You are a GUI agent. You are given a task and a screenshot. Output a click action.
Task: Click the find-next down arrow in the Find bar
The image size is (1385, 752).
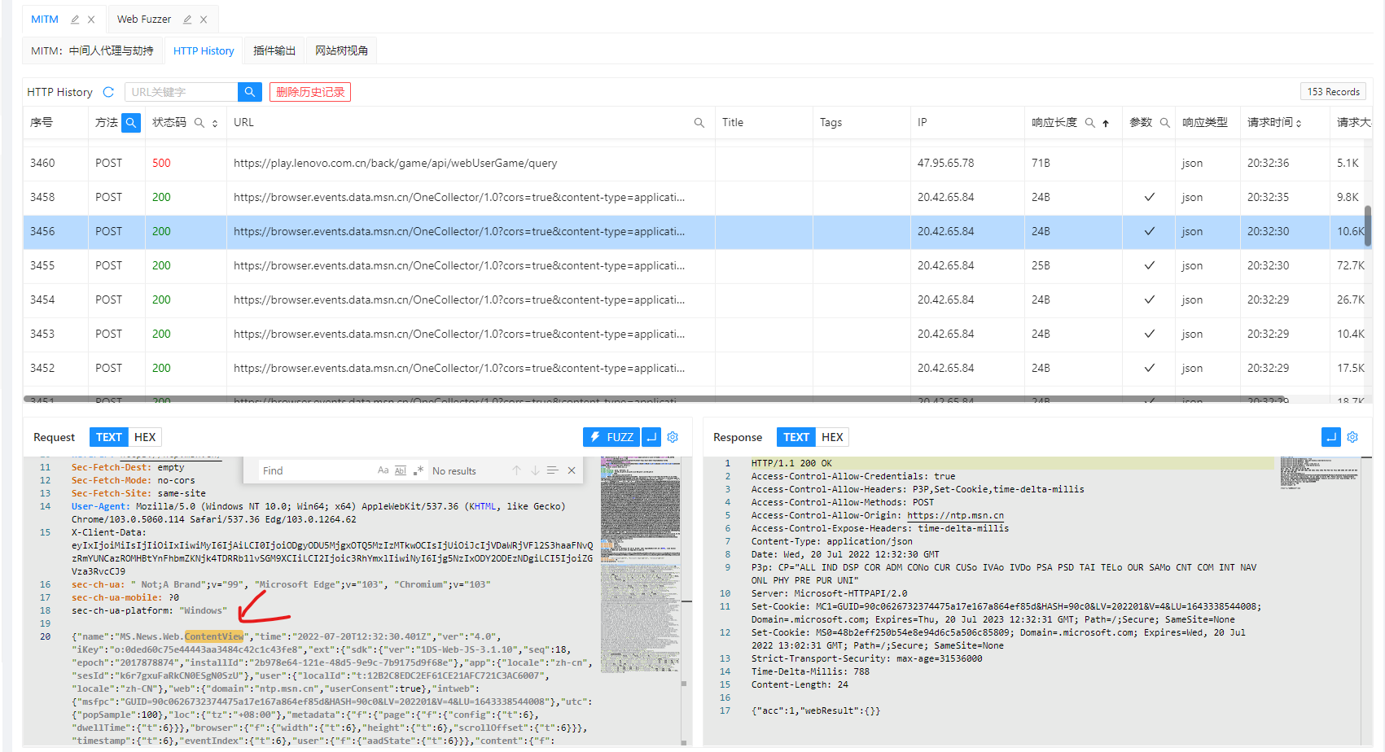click(x=535, y=470)
